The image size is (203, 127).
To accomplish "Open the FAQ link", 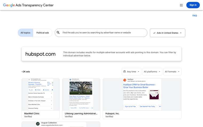I will pos(194,16).
